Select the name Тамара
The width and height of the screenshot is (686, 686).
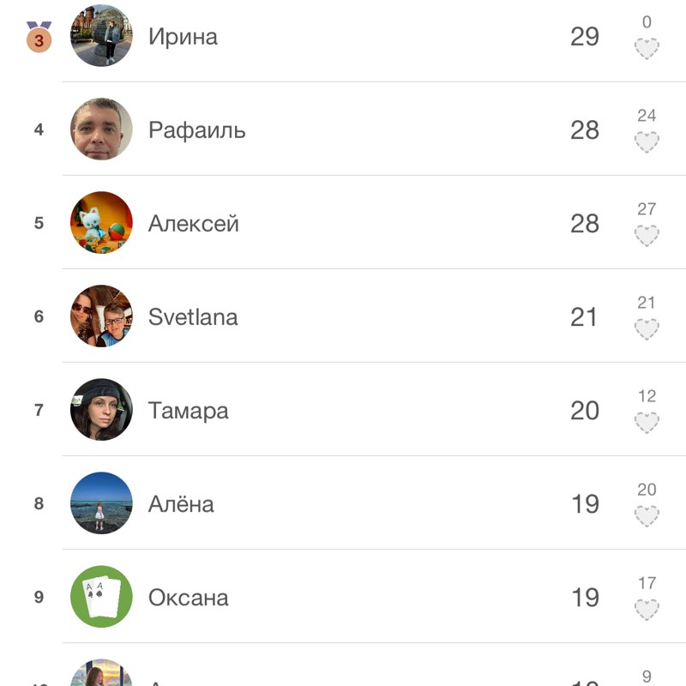[188, 411]
